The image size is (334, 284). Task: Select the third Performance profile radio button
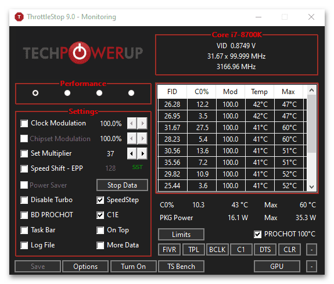99,93
